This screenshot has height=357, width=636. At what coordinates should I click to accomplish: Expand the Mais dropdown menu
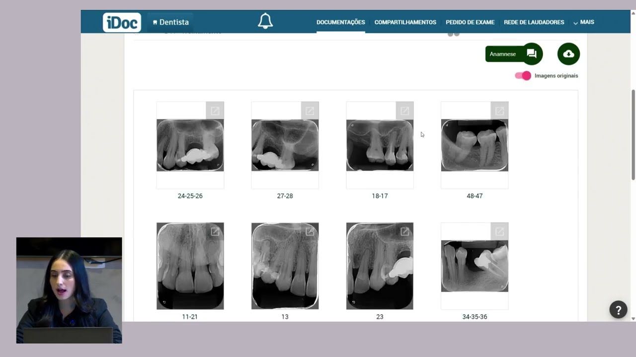pos(584,22)
